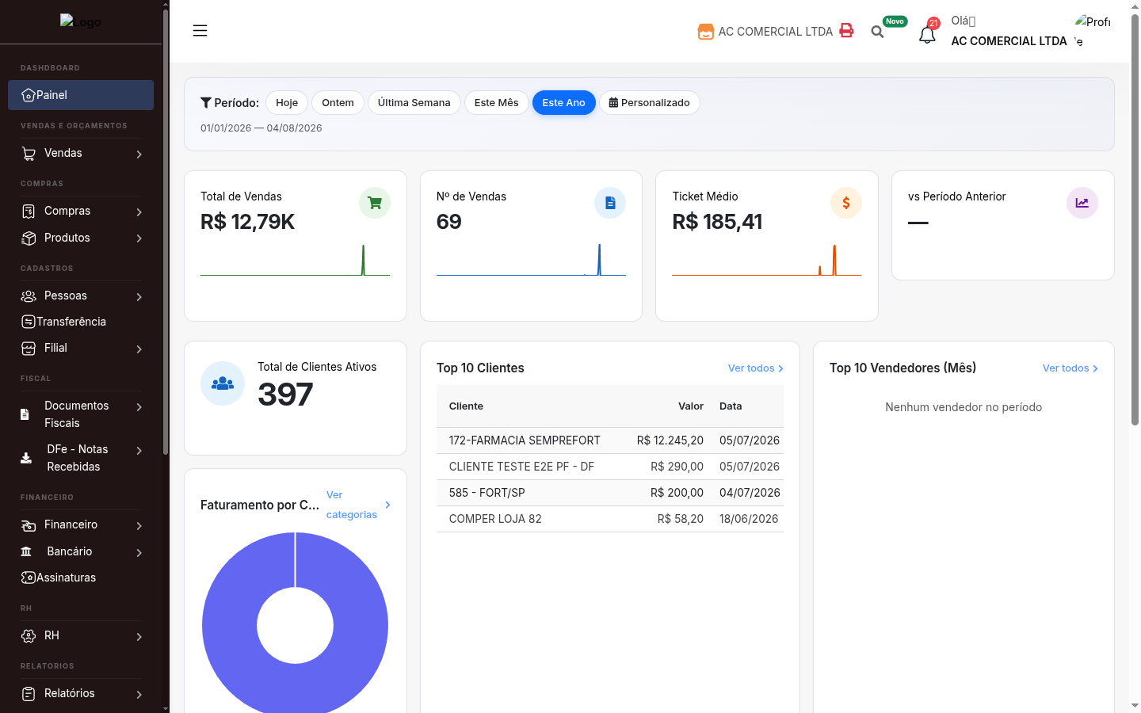Image resolution: width=1141 pixels, height=713 pixels.
Task: Click the 172-FARMACIA SEMPREFORT row
Action: 610,440
